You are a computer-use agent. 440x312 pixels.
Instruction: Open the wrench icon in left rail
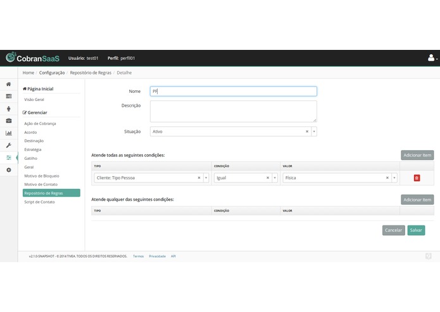click(9, 145)
